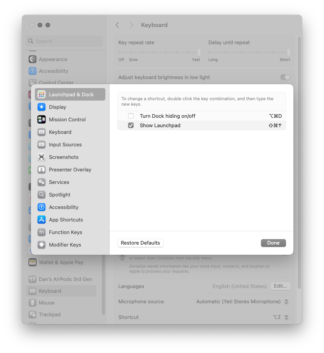This screenshot has width=324, height=353.
Task: Select Input Sources shortcuts category
Action: point(70,144)
